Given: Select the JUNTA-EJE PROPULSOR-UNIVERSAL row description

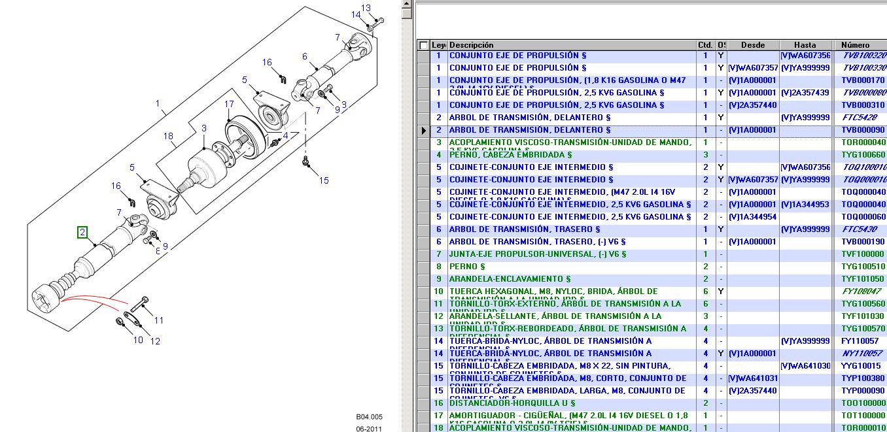Looking at the screenshot, I should point(536,254).
